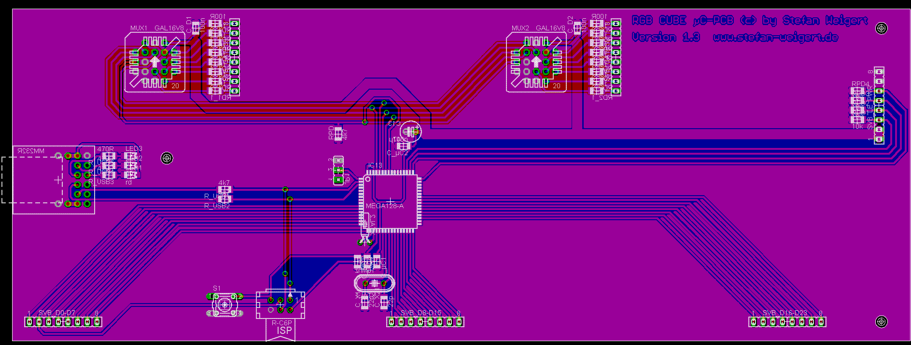
Task: Click the 'C_µC2' label
Action: (397, 153)
